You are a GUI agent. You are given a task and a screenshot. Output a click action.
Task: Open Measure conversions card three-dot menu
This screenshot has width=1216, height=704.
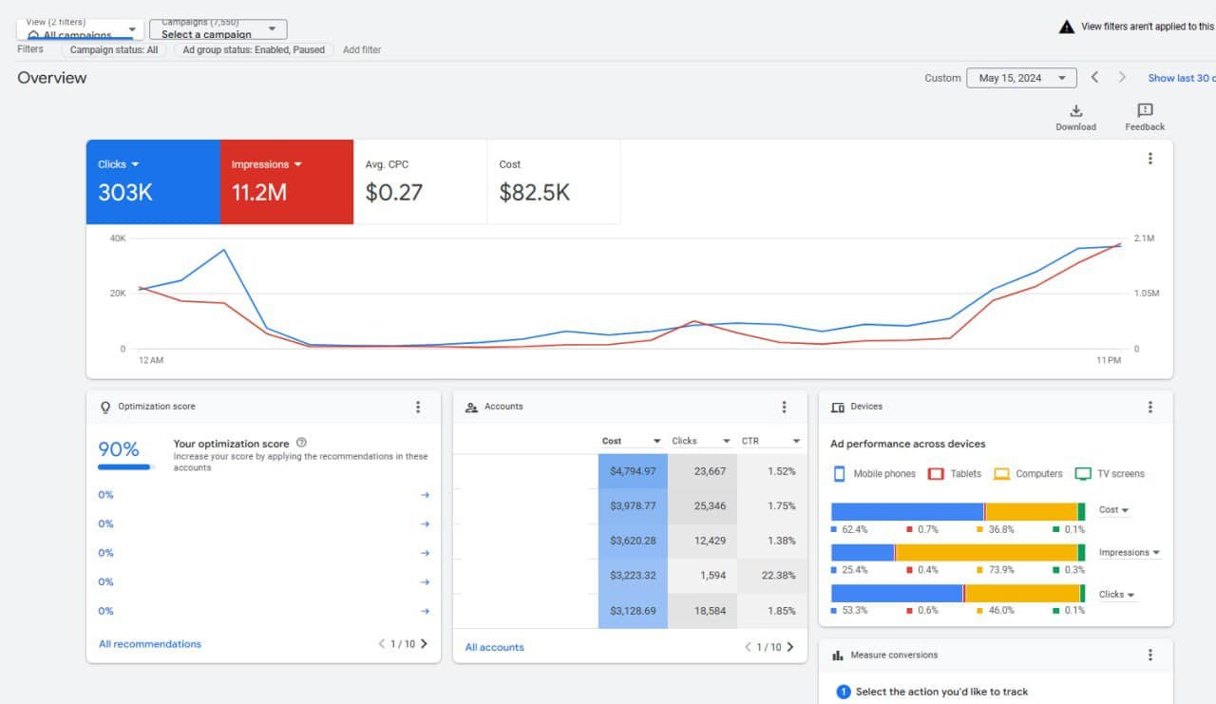point(1149,655)
